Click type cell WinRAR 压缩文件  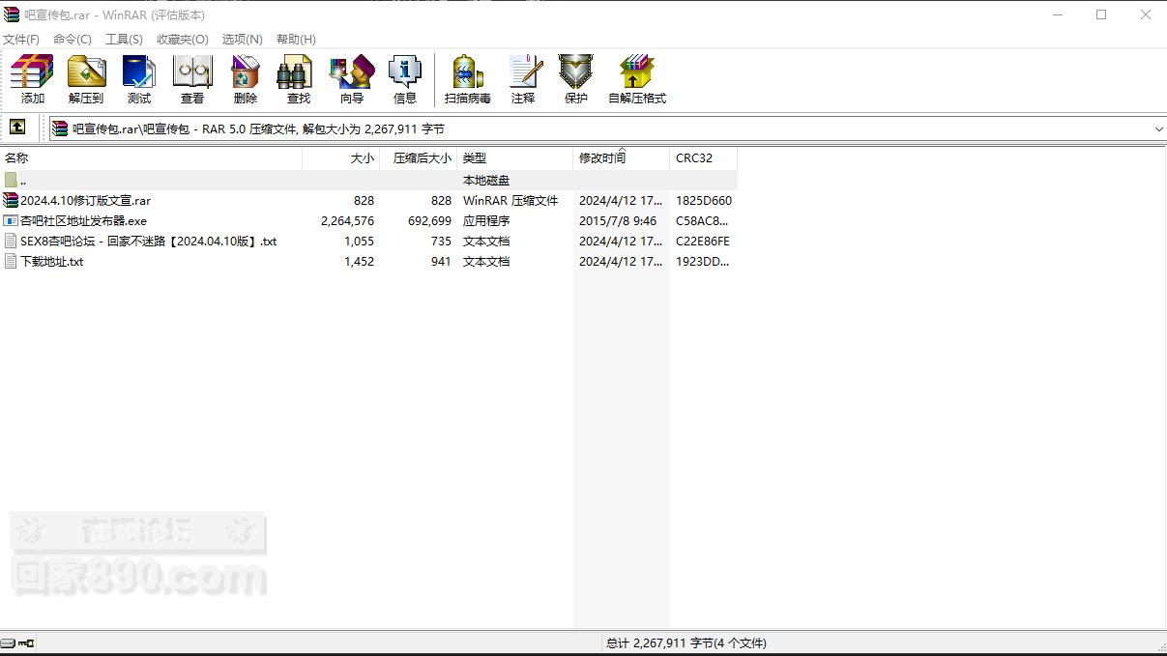[x=511, y=200]
